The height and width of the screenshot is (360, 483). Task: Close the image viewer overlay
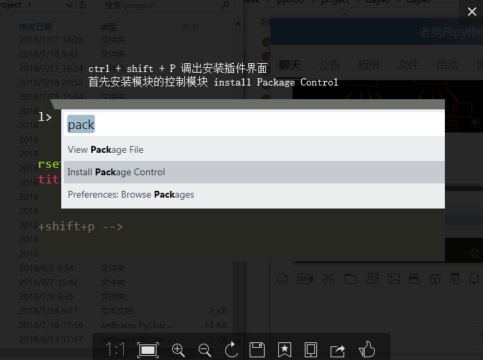point(472,12)
